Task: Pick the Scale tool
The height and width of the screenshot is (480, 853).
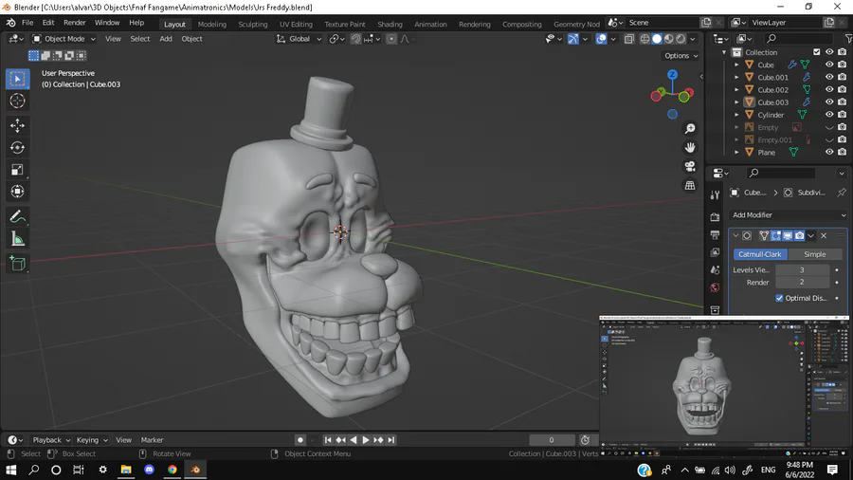Action: (17, 169)
